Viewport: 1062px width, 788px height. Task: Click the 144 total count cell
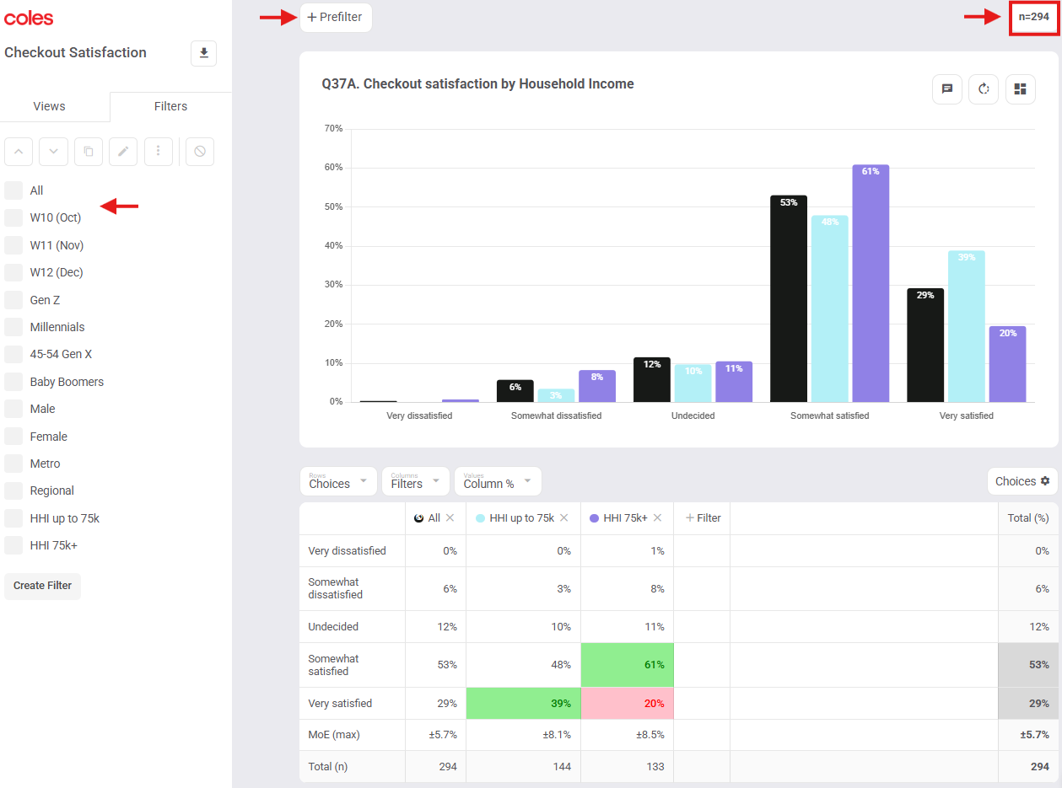(x=524, y=767)
